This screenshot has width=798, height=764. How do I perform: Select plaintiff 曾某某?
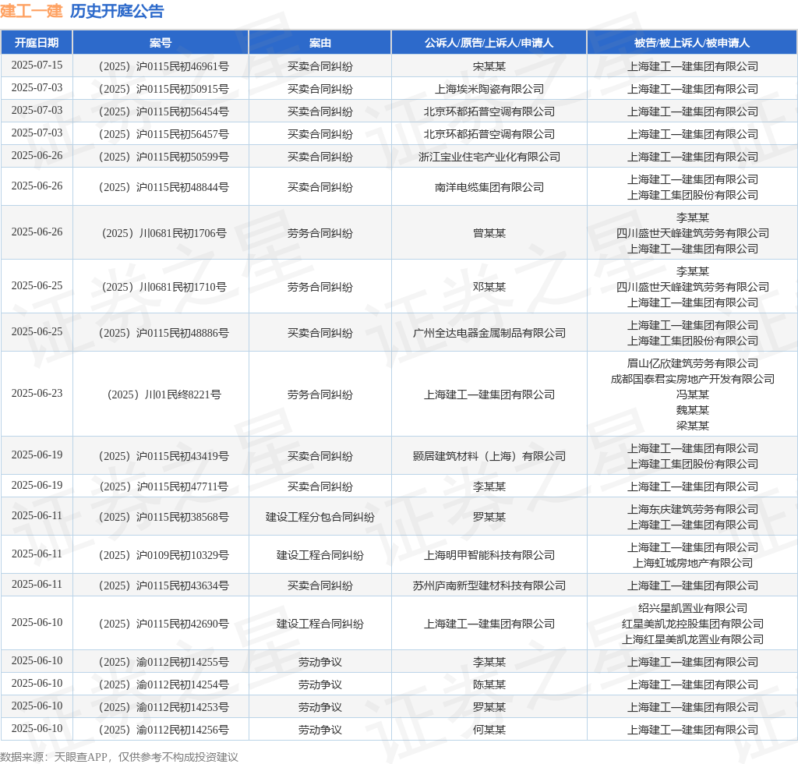coord(489,233)
